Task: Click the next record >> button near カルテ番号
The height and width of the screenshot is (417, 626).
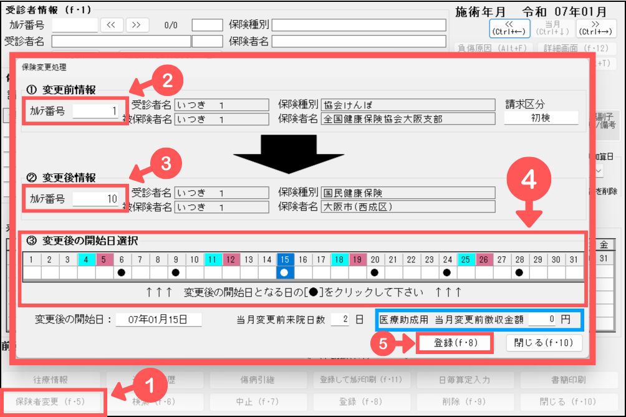Action: tap(137, 25)
